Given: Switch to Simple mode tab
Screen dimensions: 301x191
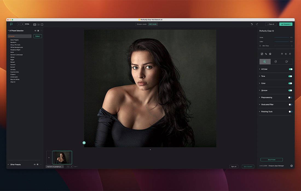Looking at the screenshot, I should pos(142,24).
